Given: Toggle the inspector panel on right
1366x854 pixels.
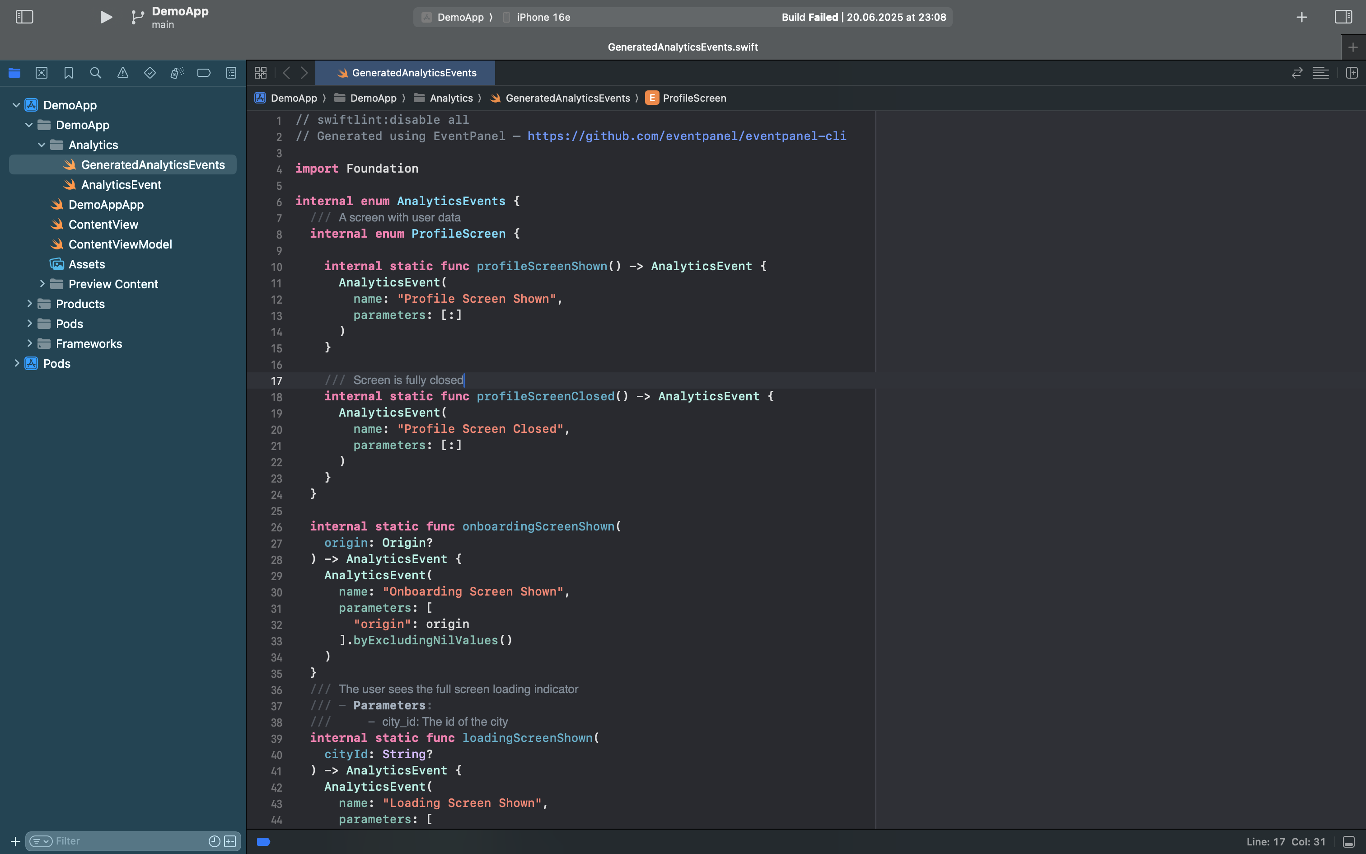Looking at the screenshot, I should coord(1343,17).
